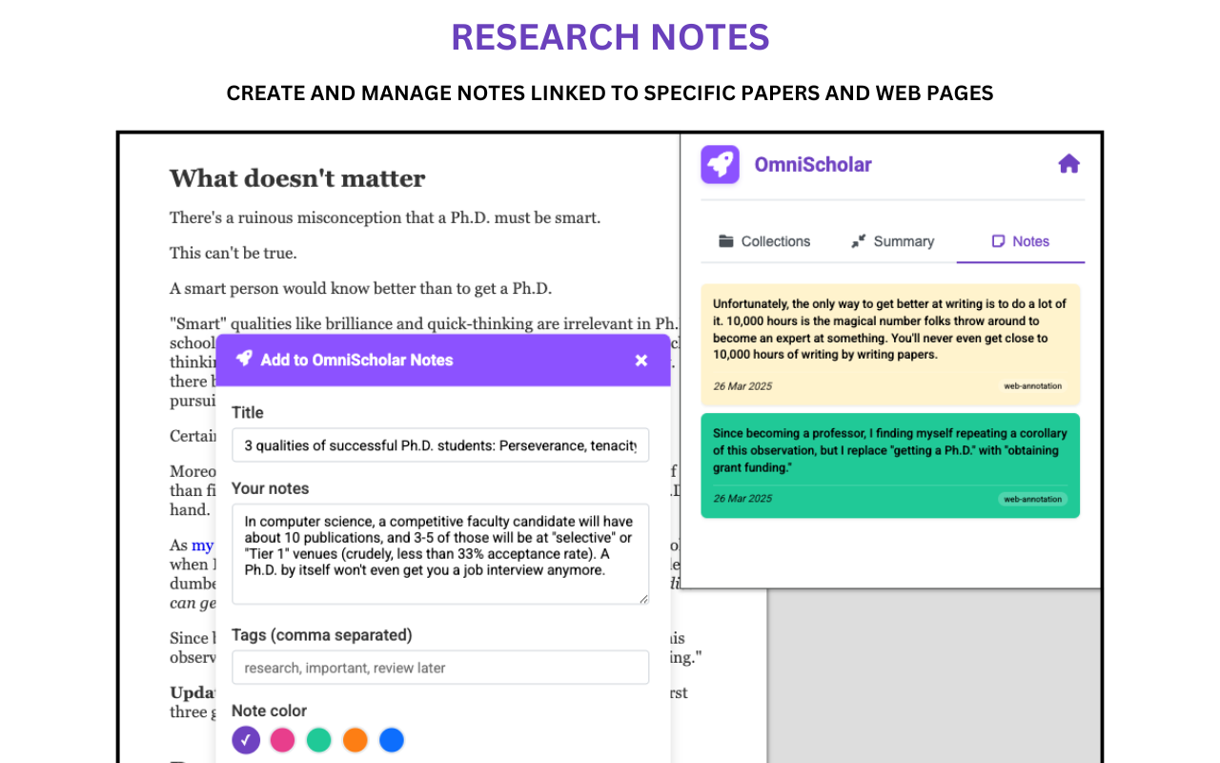
Task: Click the folder icon next to Collections
Action: 726,240
